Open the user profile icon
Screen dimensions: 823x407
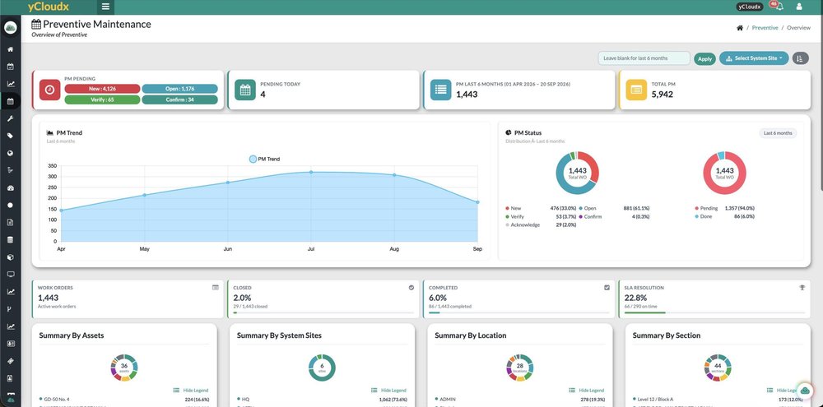(799, 7)
